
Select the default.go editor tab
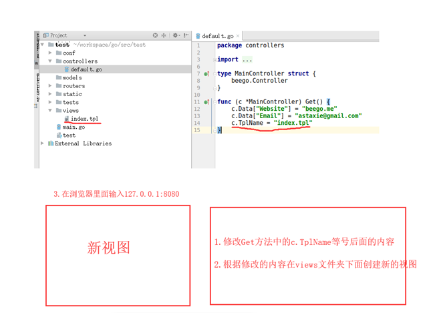coord(218,36)
